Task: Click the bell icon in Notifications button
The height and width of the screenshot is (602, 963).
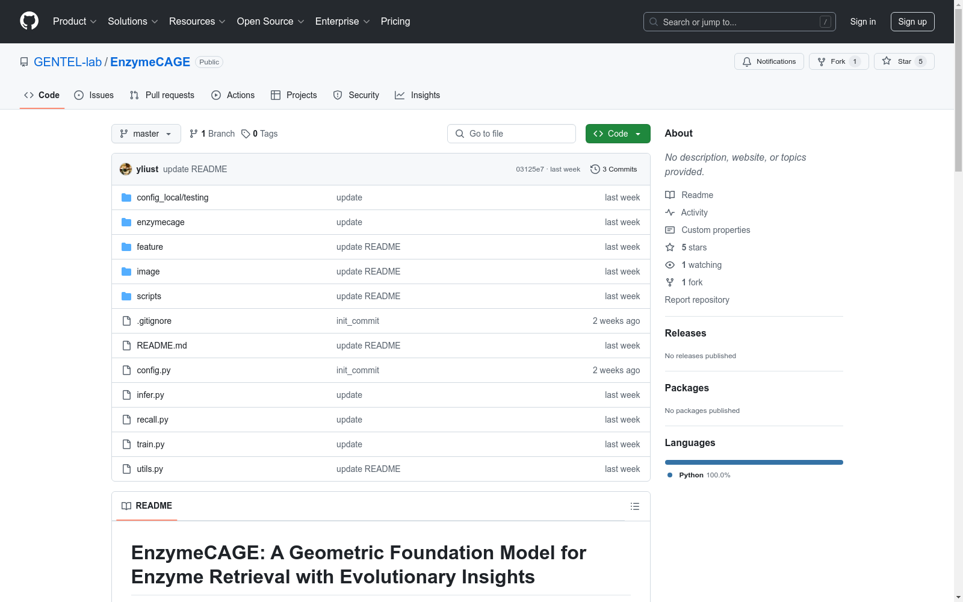Action: (747, 61)
